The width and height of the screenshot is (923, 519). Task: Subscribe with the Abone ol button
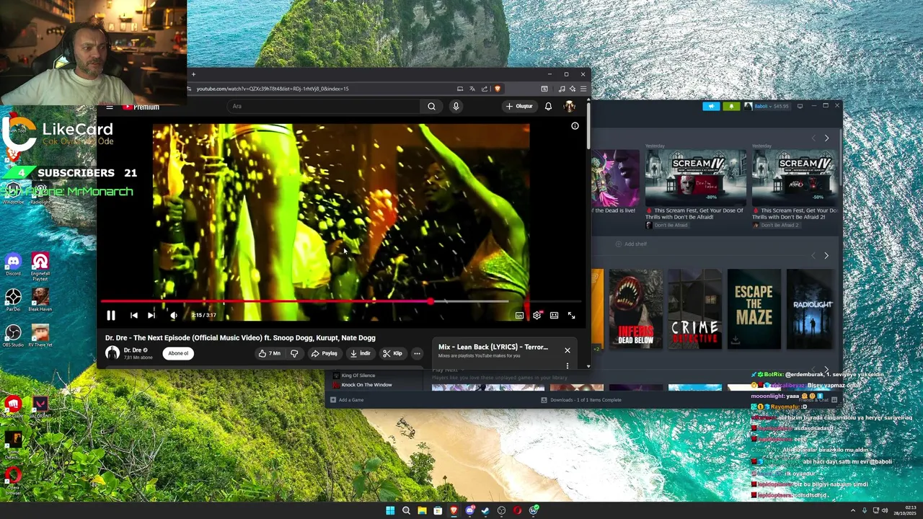178,353
